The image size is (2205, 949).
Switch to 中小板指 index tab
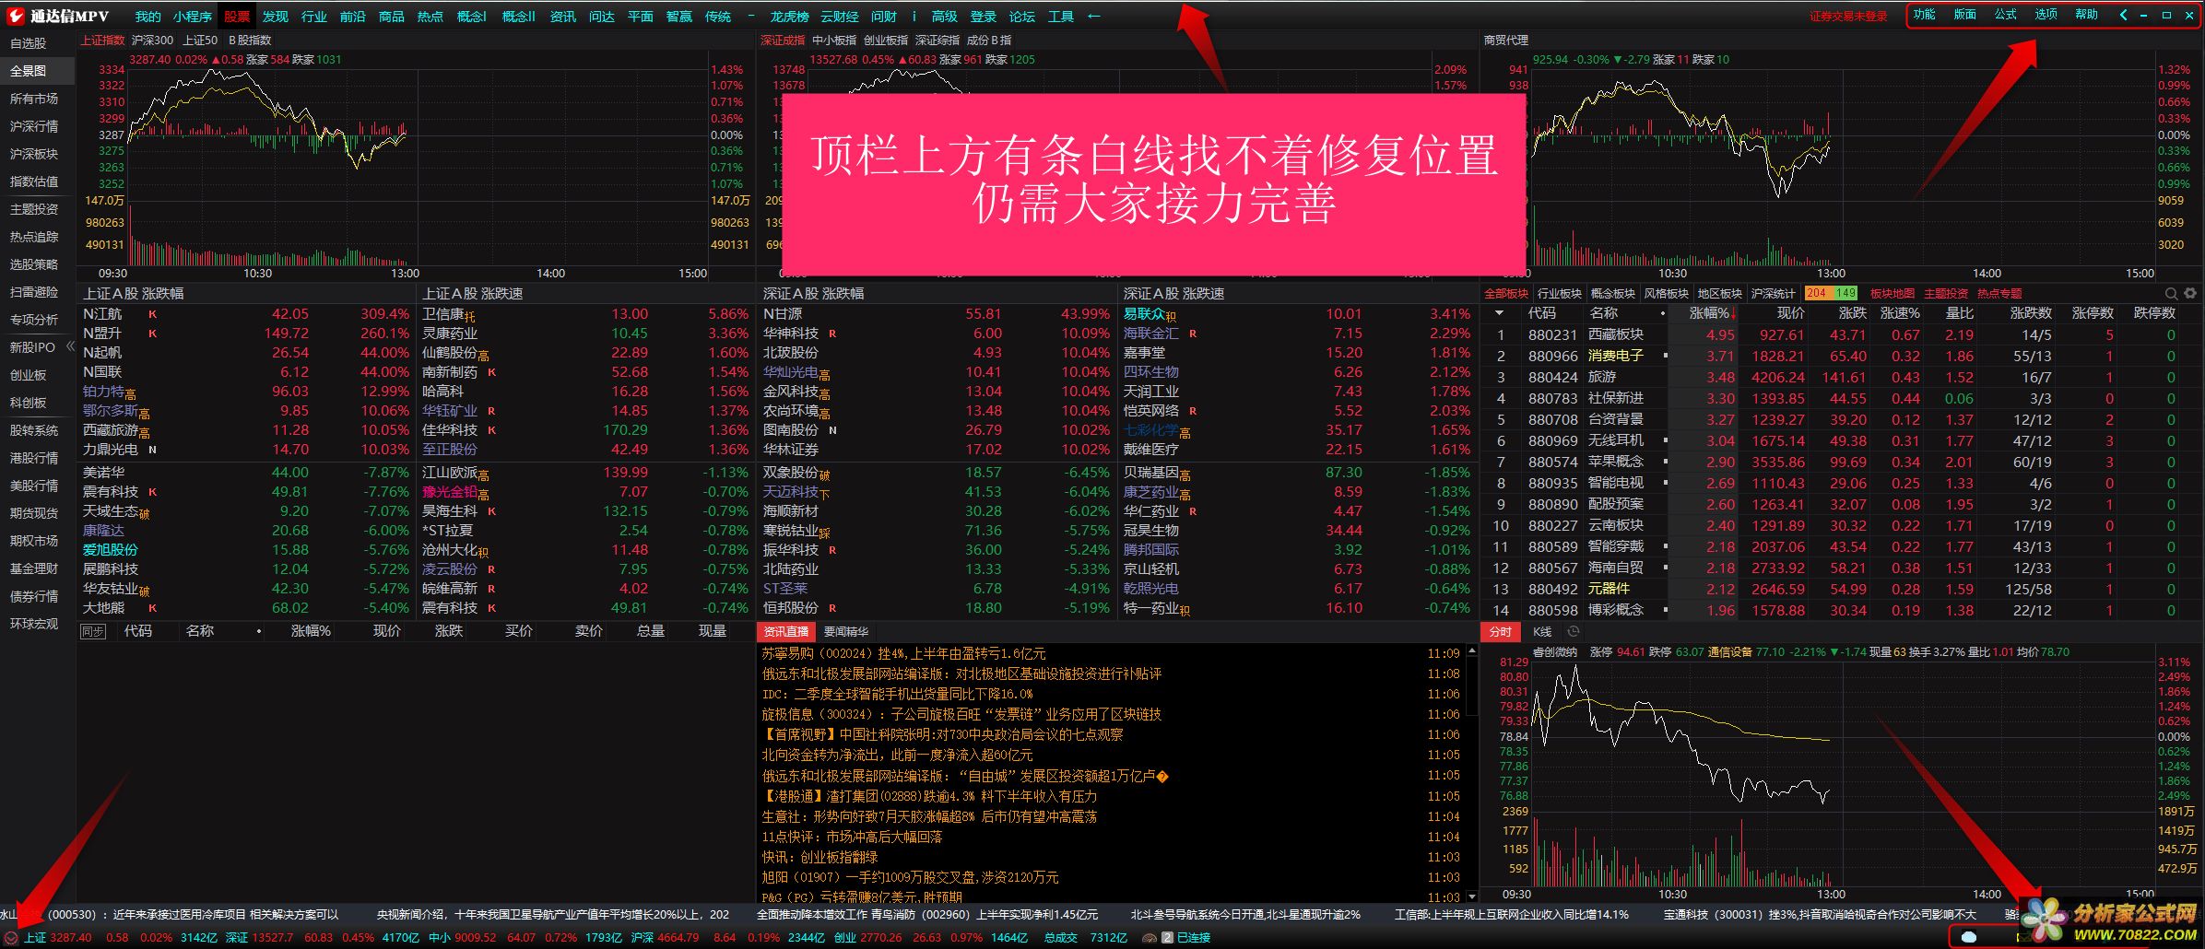[x=834, y=41]
